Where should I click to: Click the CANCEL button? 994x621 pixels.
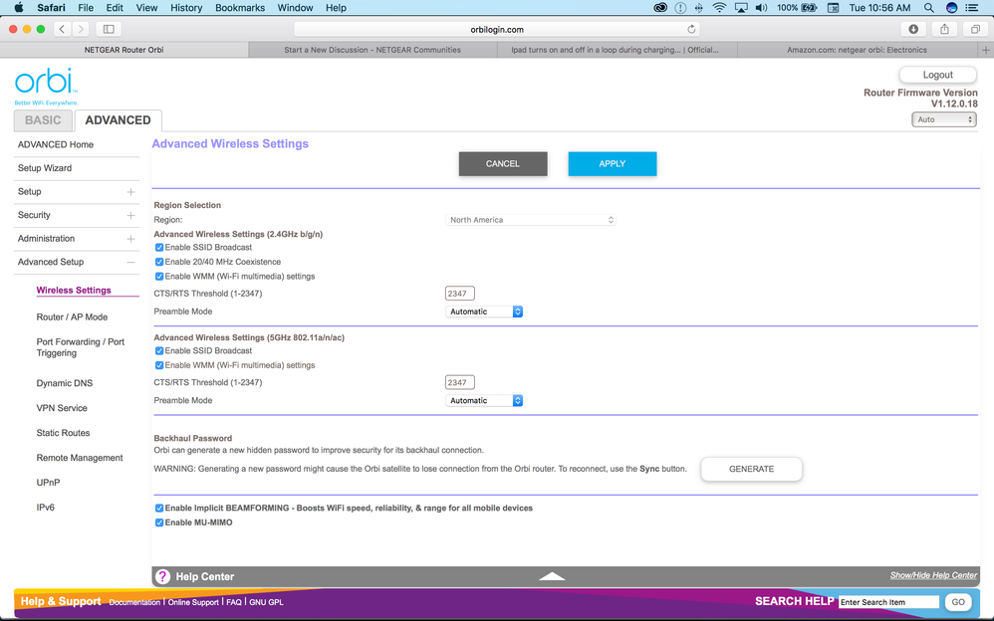(503, 163)
